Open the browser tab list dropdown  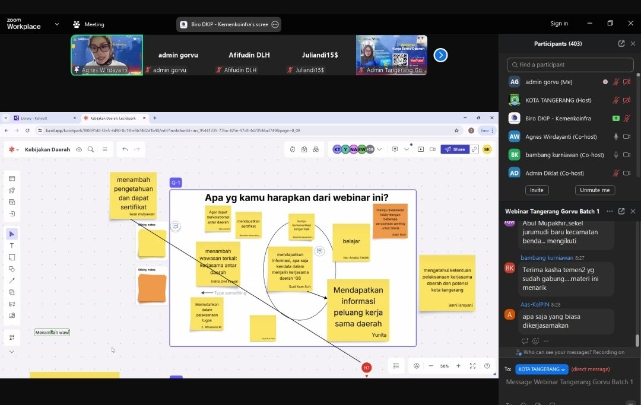(x=6, y=118)
